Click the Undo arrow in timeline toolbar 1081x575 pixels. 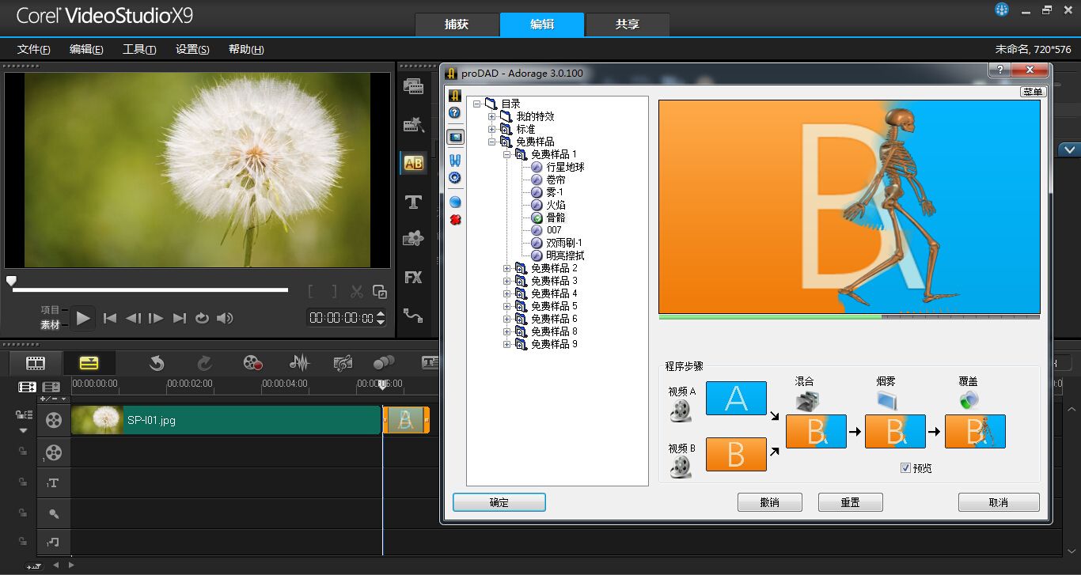[x=157, y=363]
